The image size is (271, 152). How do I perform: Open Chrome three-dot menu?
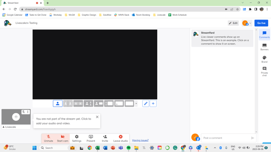click(267, 9)
